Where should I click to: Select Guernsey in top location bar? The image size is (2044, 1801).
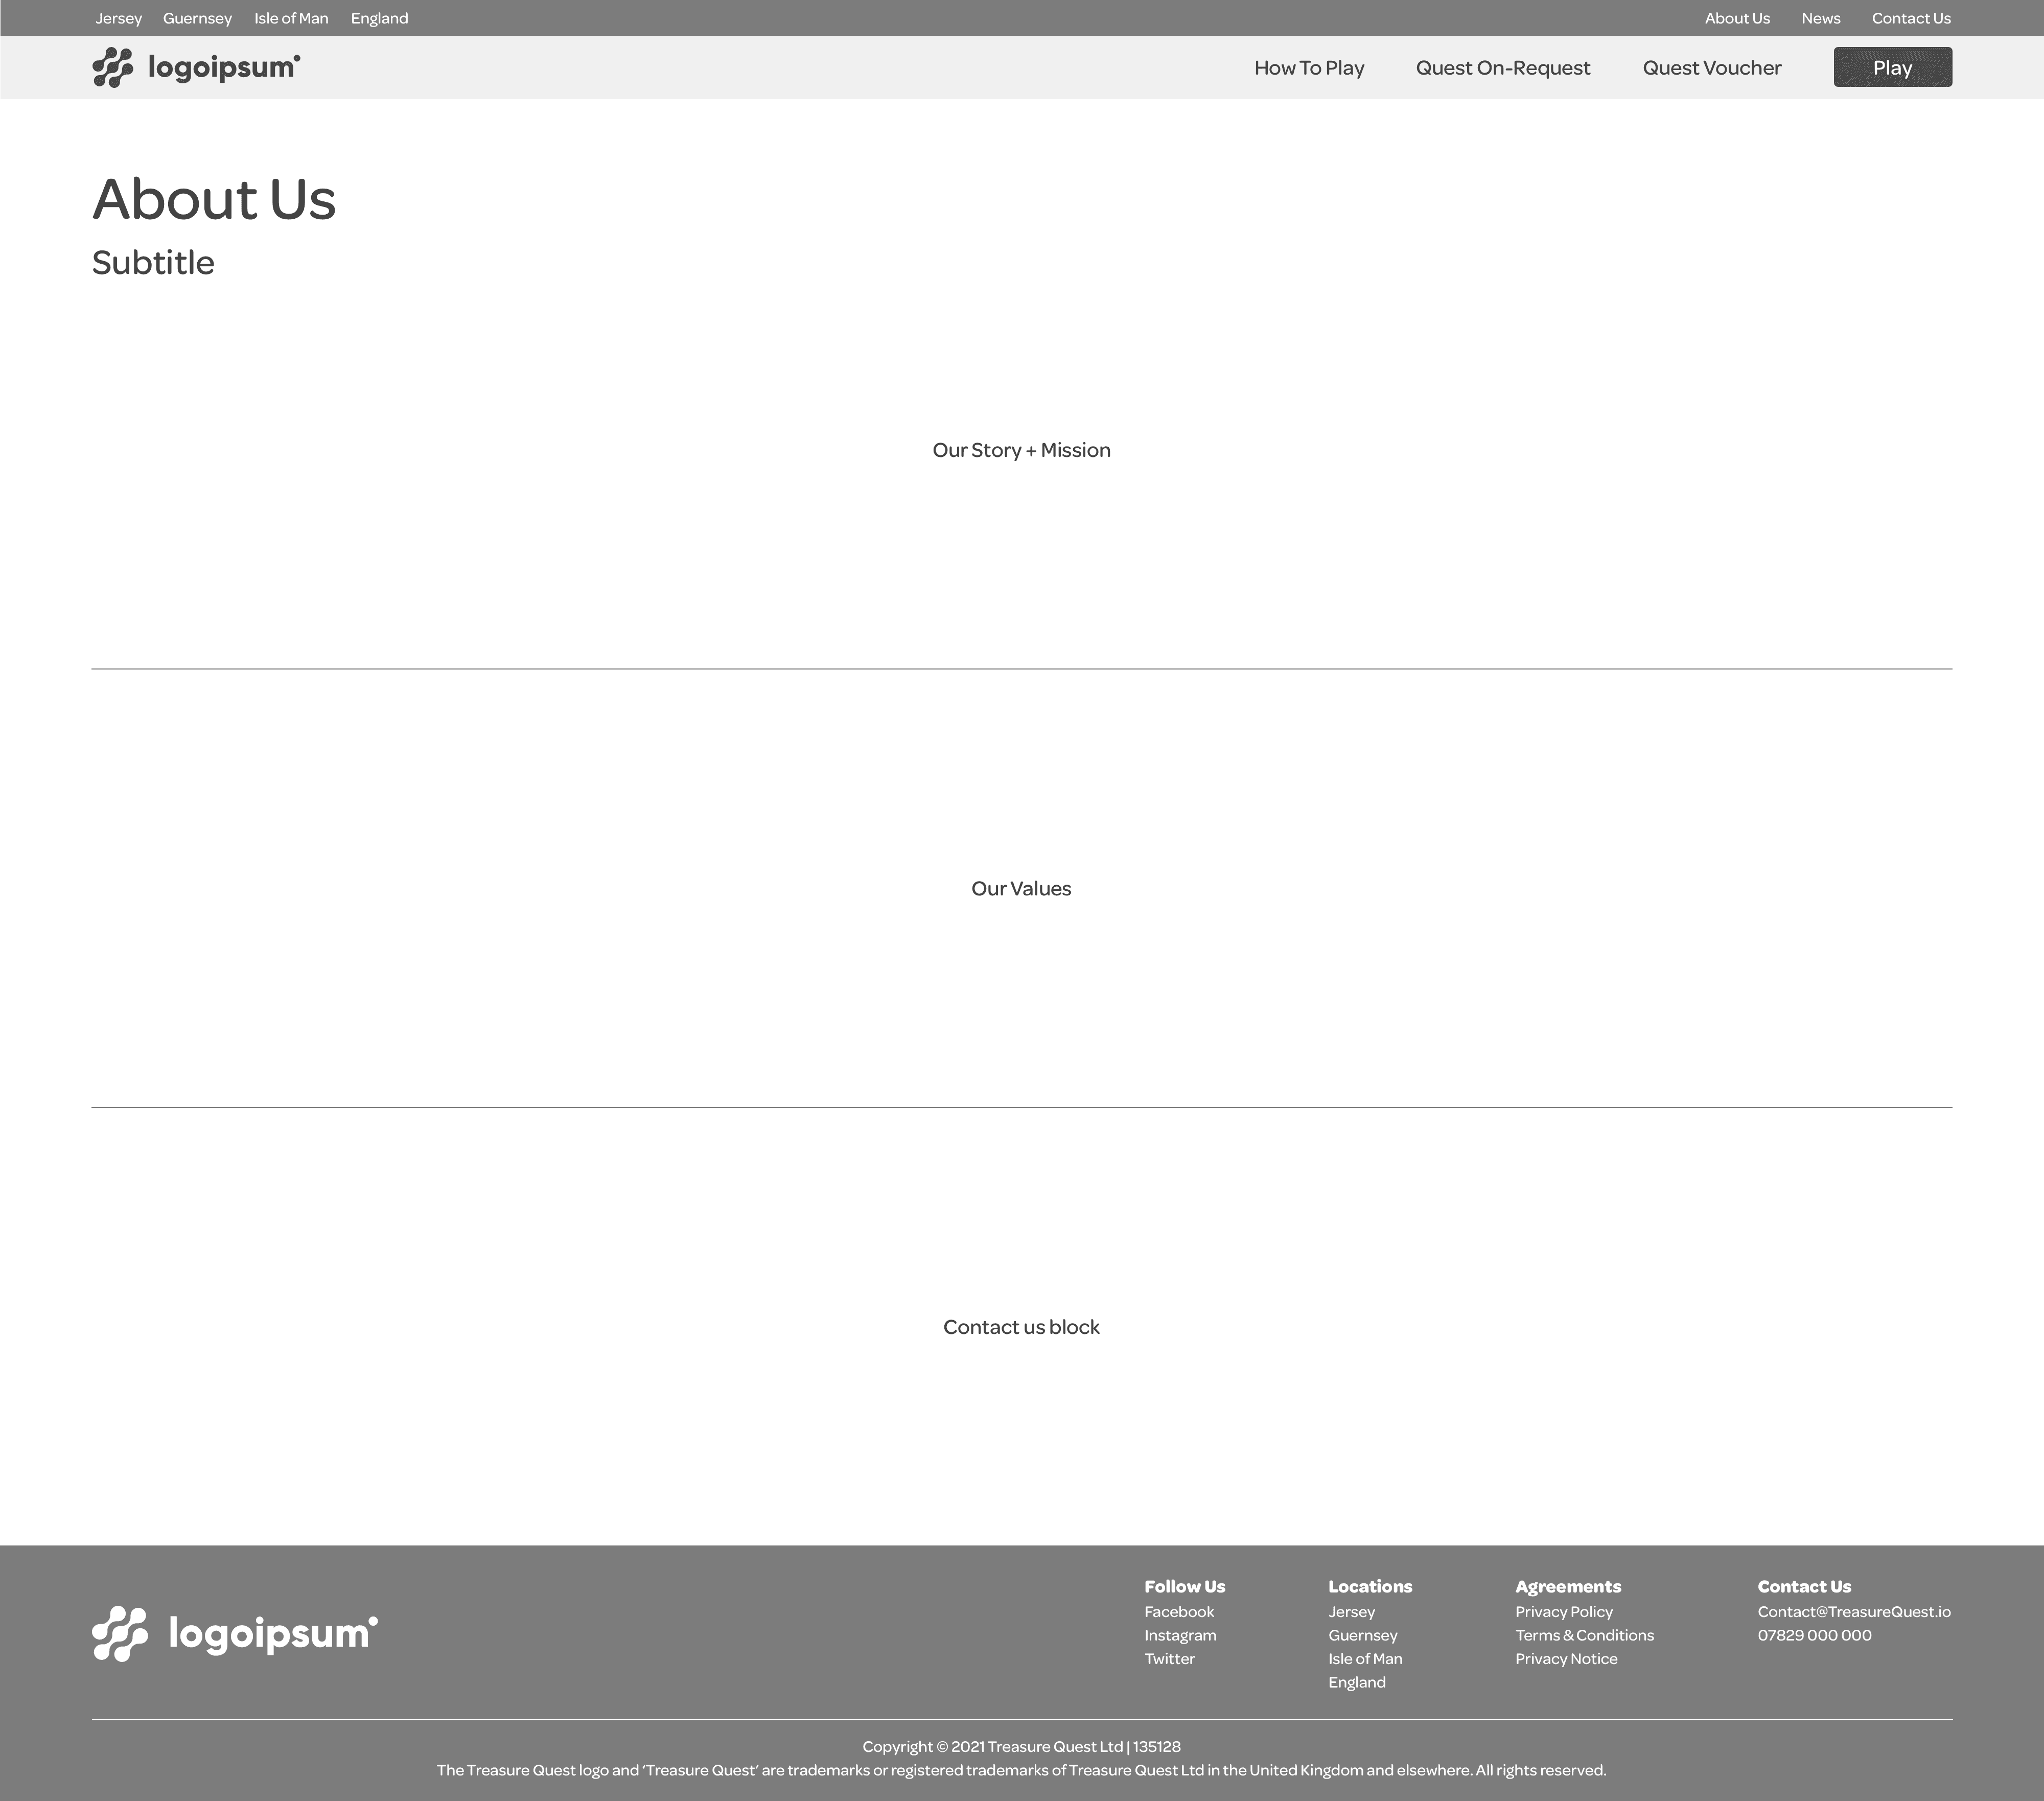click(197, 18)
